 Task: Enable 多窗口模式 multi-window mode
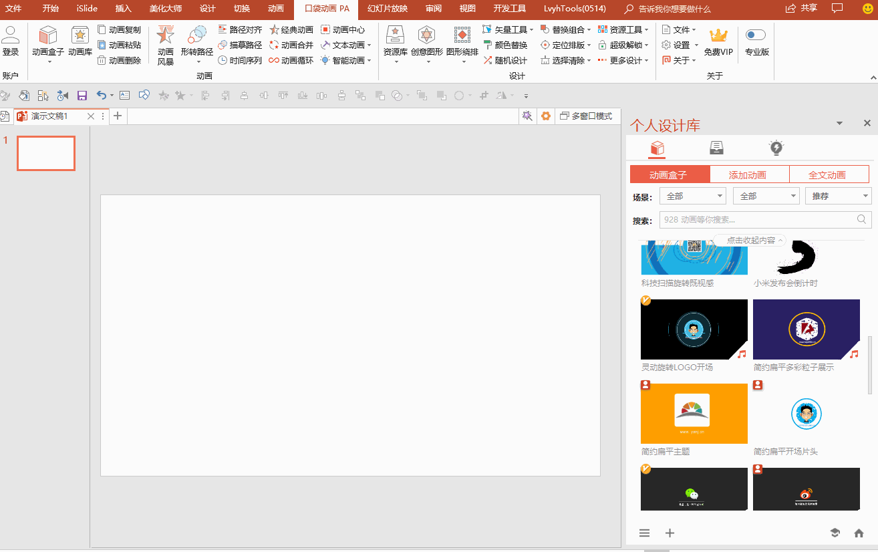[586, 116]
